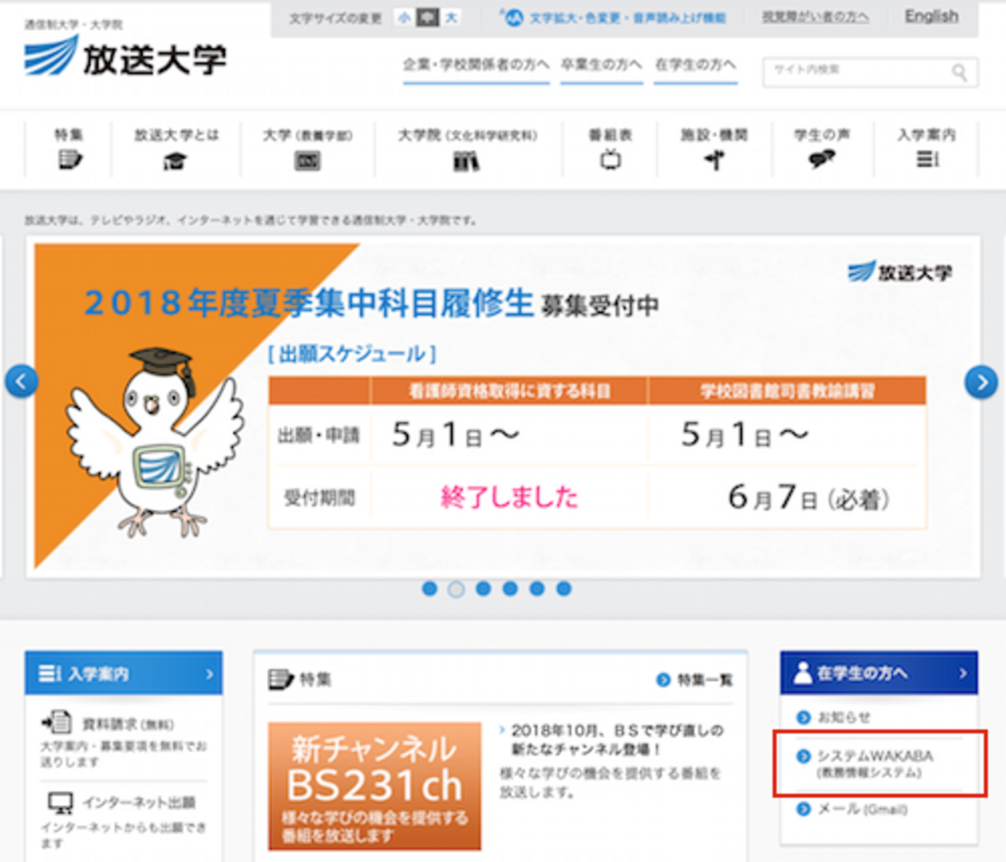This screenshot has height=862, width=1006.
Task: Open the 学生の声 student voices page
Action: pos(822,148)
